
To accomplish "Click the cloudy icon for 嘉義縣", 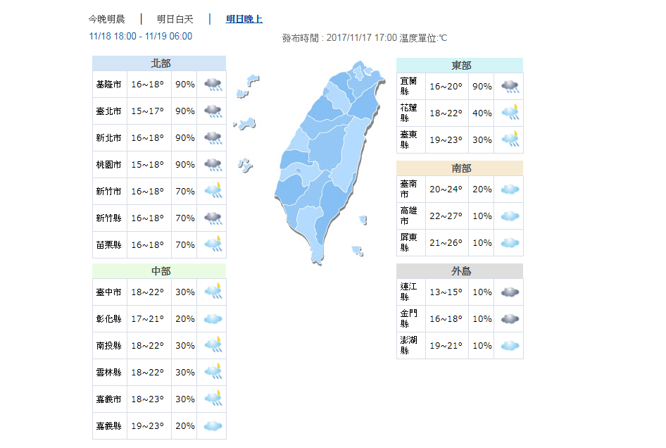I will (213, 426).
